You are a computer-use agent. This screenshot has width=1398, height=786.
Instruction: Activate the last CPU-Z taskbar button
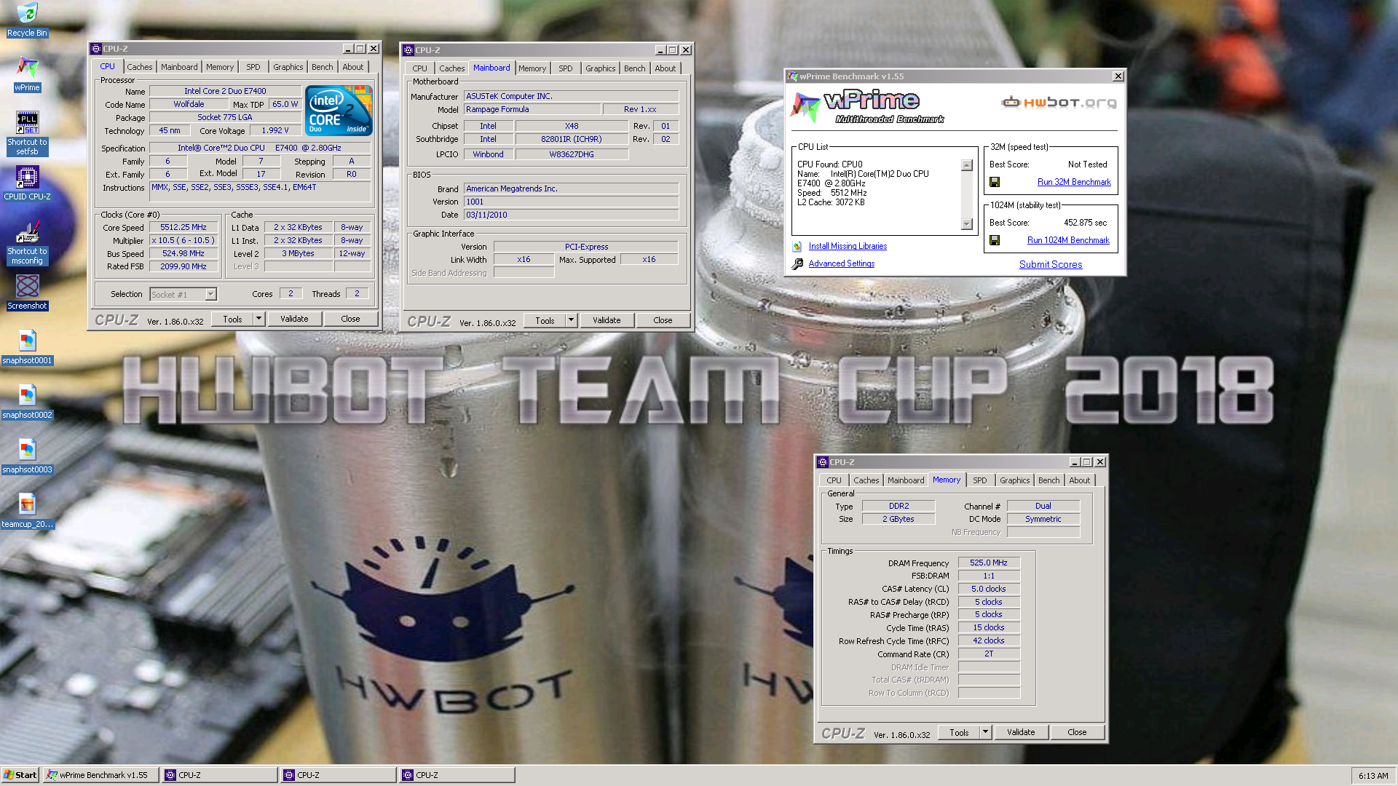click(x=457, y=775)
